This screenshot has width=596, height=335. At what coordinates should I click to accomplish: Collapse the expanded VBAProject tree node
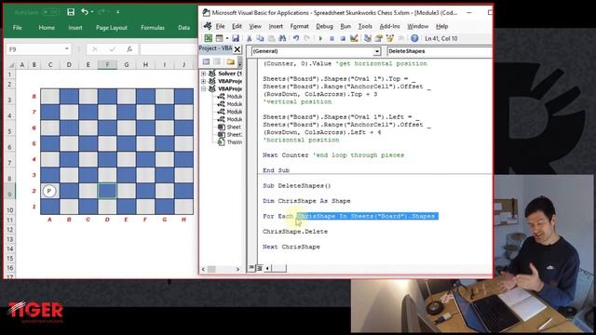tap(203, 88)
